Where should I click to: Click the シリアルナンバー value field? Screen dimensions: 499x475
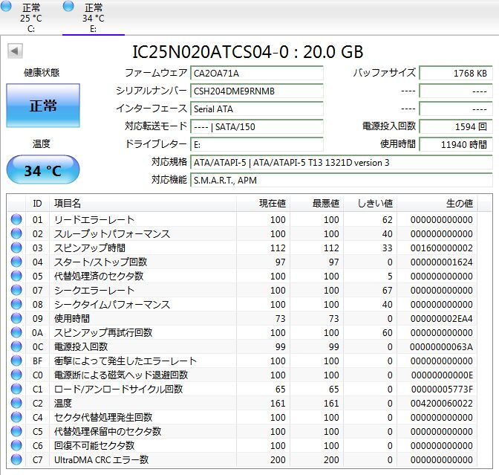(257, 91)
